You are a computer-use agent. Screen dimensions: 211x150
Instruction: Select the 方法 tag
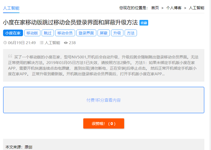click(131, 33)
